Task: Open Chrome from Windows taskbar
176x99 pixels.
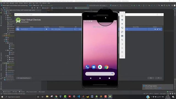Action: click(x=56, y=97)
